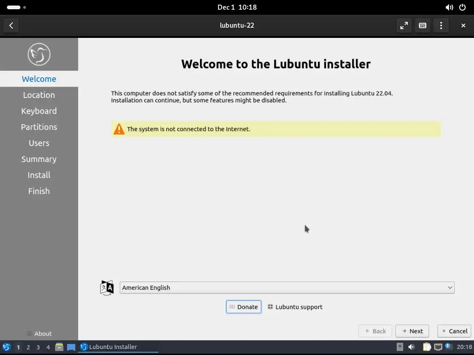Image resolution: width=474 pixels, height=355 pixels.
Task: Click the removable media tray icon
Action: click(x=399, y=347)
